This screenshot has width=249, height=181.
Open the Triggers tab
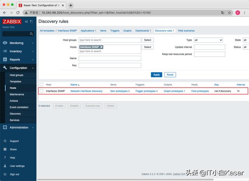(115, 31)
